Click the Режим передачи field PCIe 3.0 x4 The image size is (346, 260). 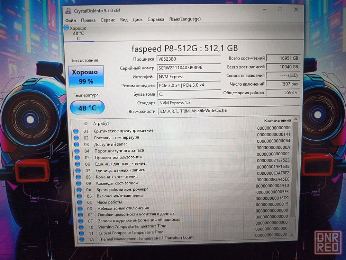click(189, 85)
